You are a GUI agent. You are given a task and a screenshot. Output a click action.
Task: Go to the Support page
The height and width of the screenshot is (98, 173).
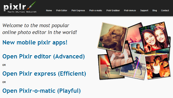(x=144, y=10)
